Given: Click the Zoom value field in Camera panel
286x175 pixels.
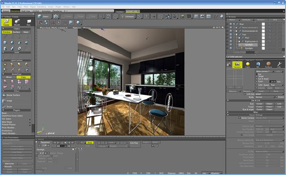Looking at the screenshot, I should (x=273, y=82).
